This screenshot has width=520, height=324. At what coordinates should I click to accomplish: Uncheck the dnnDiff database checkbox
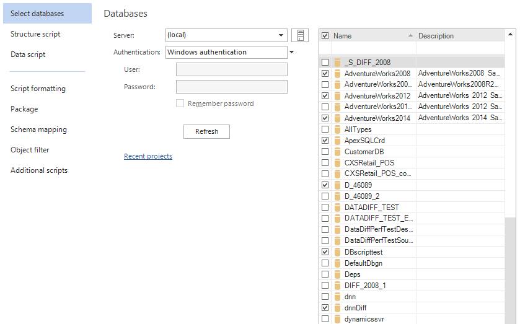click(x=325, y=308)
